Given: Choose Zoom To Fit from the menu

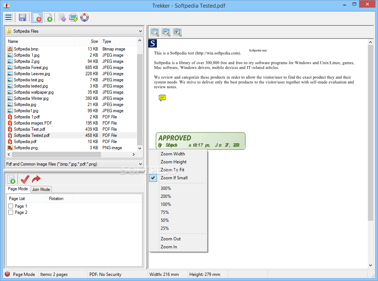Looking at the screenshot, I should click(x=178, y=170).
